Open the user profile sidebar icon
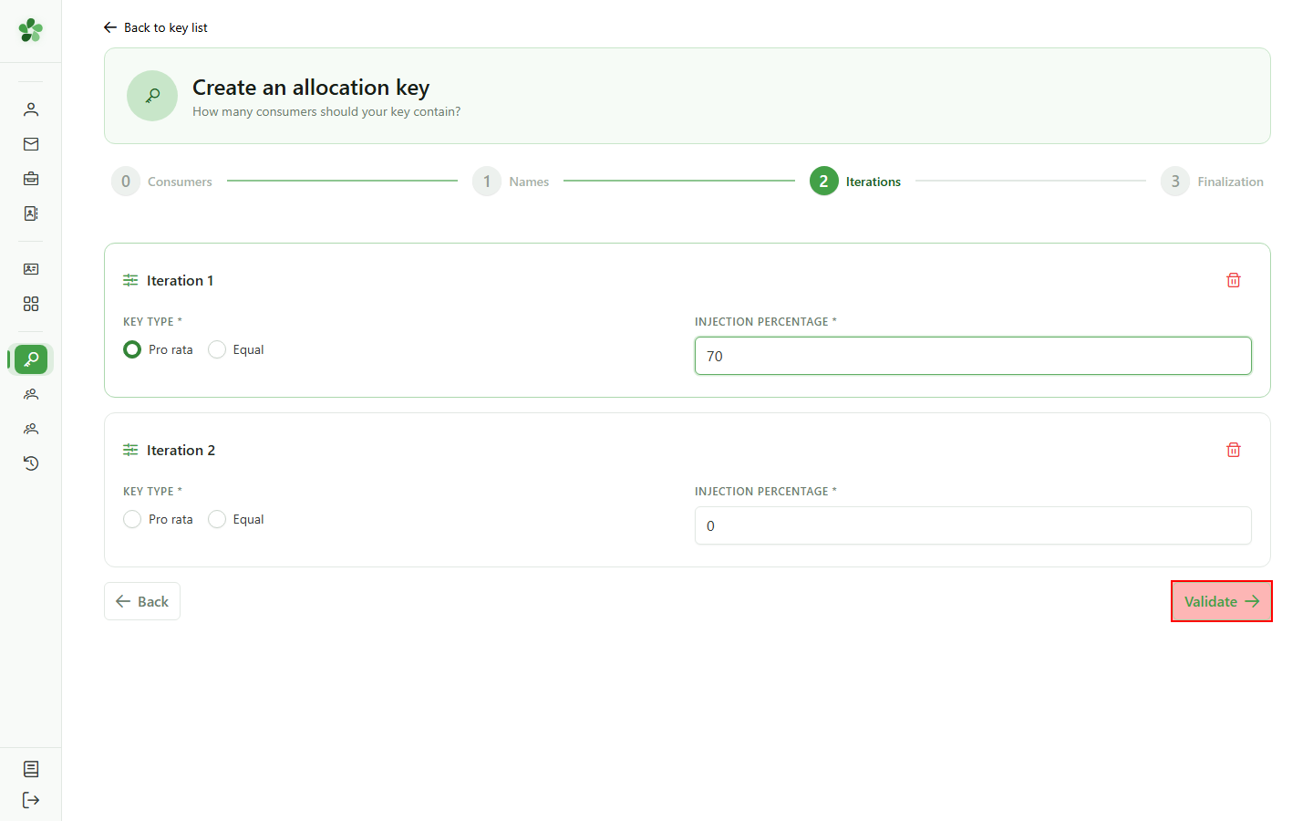Image resolution: width=1313 pixels, height=821 pixels. 31,109
